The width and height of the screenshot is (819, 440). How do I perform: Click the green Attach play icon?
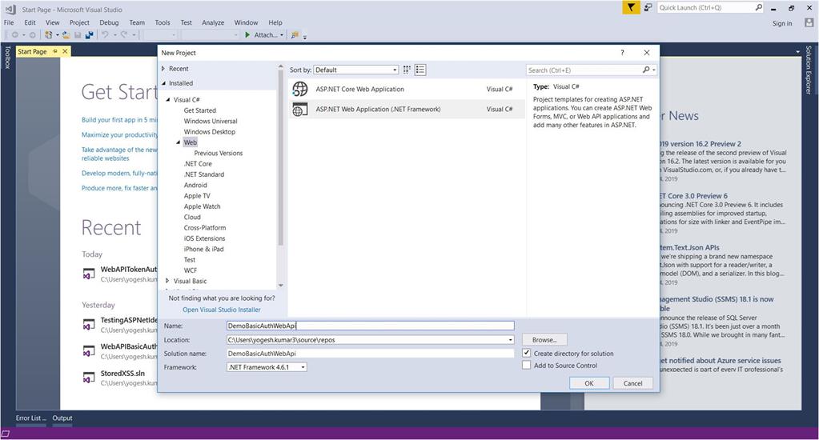click(247, 35)
